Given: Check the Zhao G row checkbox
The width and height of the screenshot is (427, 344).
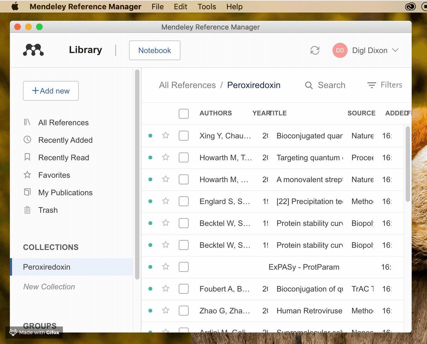Looking at the screenshot, I should pyautogui.click(x=184, y=311).
